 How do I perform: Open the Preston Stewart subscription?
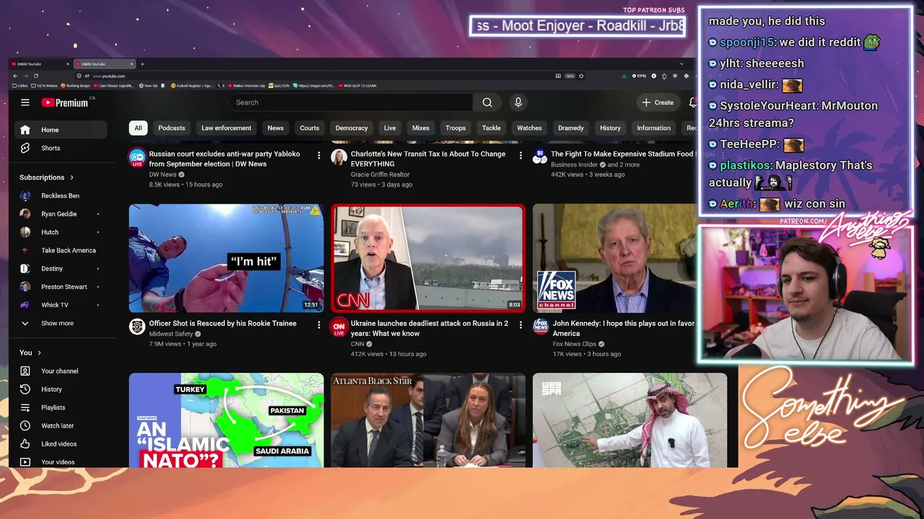point(61,287)
